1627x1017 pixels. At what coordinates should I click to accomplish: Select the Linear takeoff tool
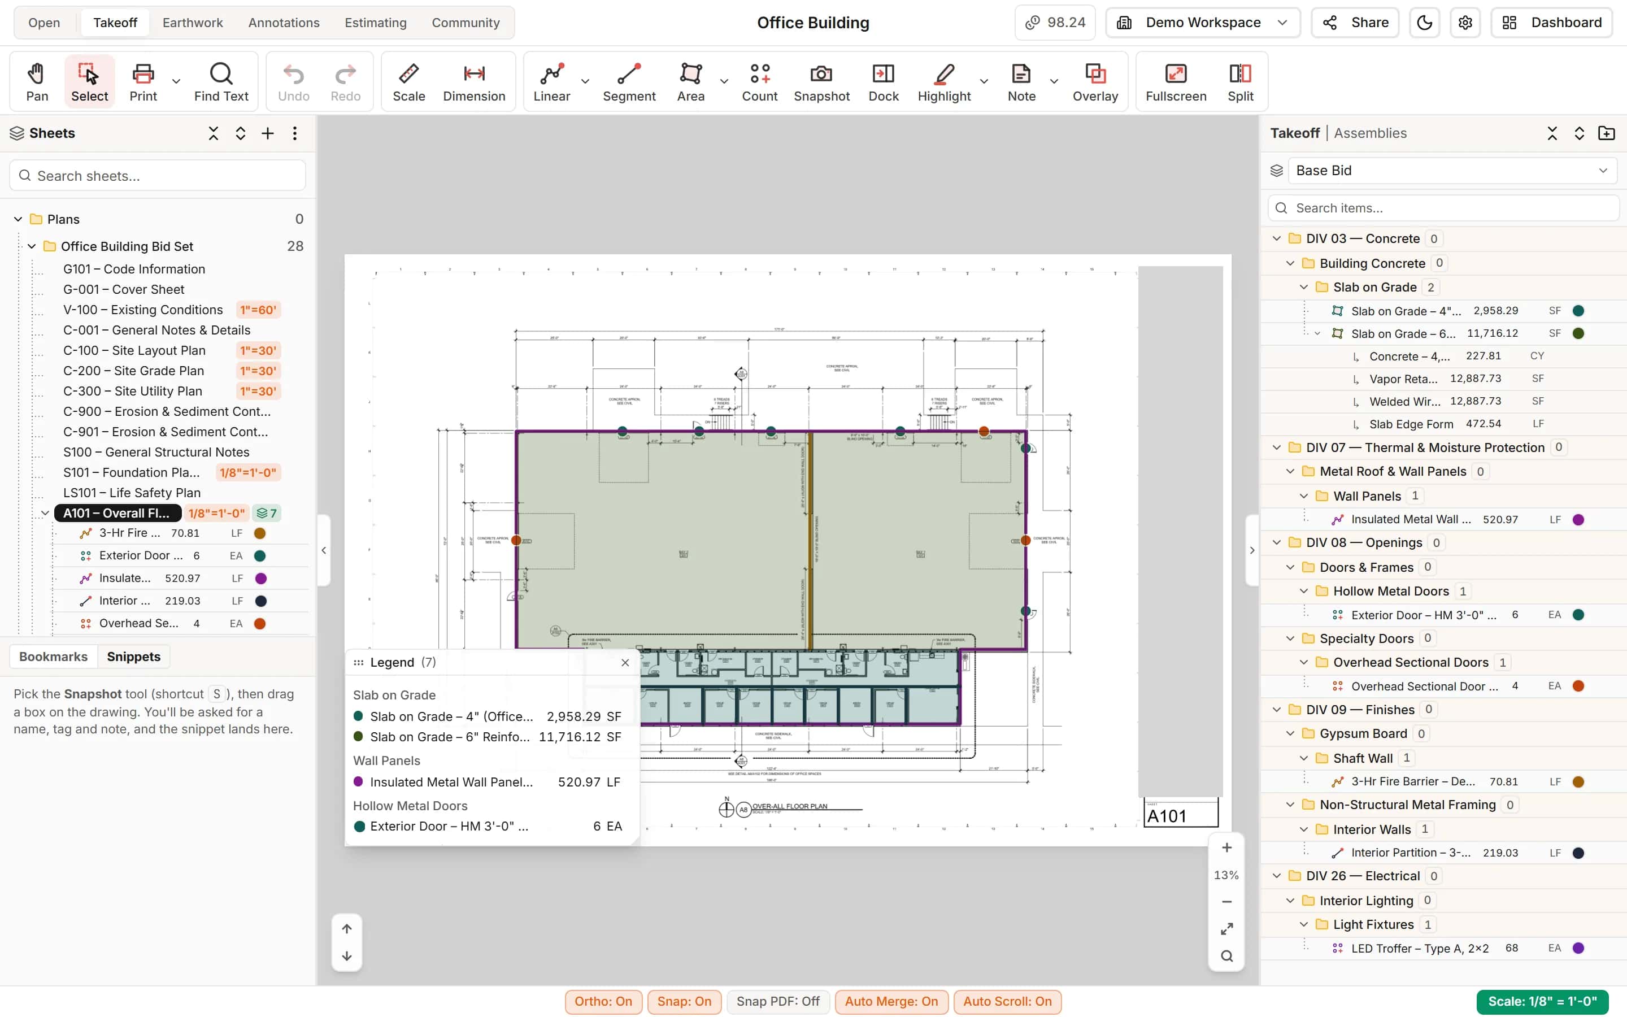click(x=551, y=82)
